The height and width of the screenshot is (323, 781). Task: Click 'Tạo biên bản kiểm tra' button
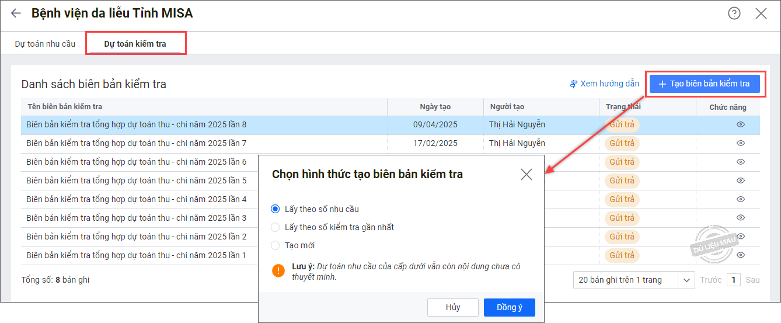pyautogui.click(x=704, y=84)
